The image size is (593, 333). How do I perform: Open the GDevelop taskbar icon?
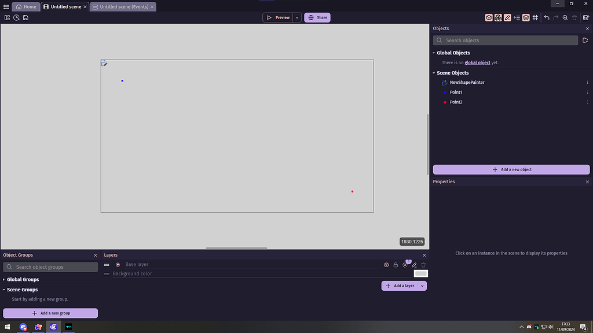[53, 327]
